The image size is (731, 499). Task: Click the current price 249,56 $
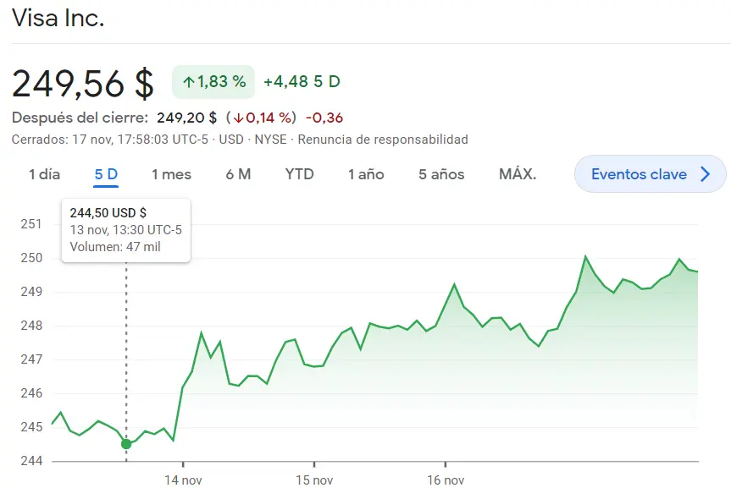coord(80,83)
